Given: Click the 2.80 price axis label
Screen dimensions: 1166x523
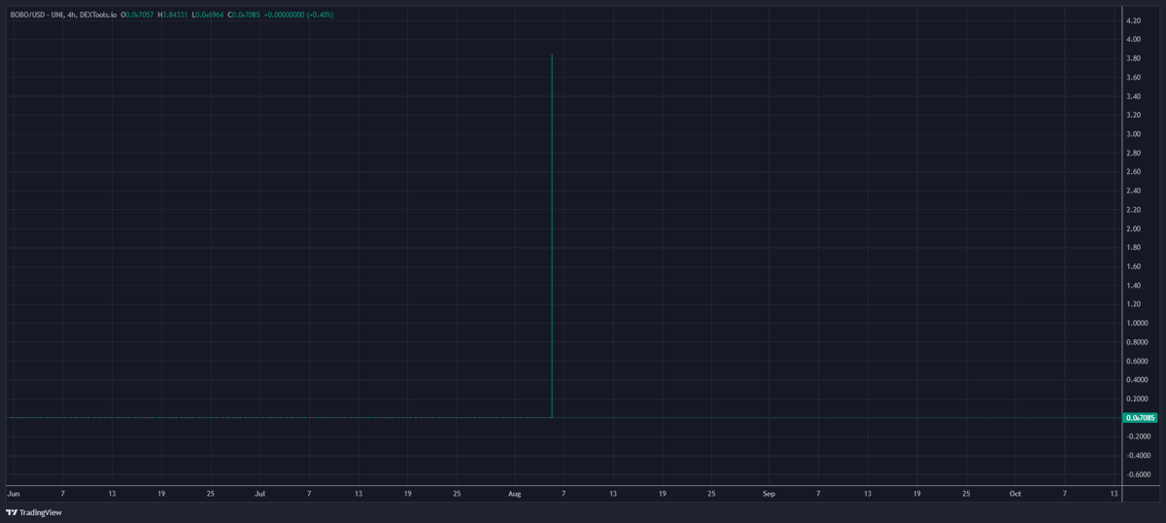Looking at the screenshot, I should coord(1133,154).
